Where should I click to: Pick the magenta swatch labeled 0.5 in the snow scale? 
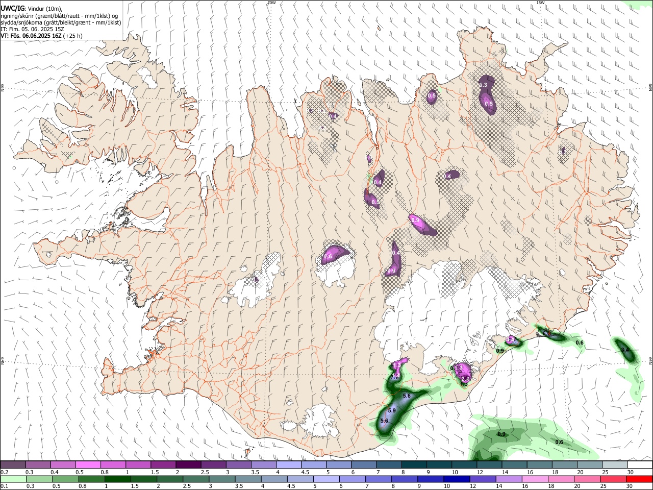click(x=88, y=464)
